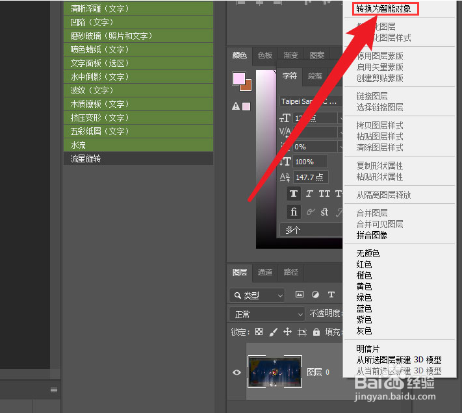The height and width of the screenshot is (413, 462).
Task: Select 拼合图像 in context menu
Action: pyautogui.click(x=372, y=235)
